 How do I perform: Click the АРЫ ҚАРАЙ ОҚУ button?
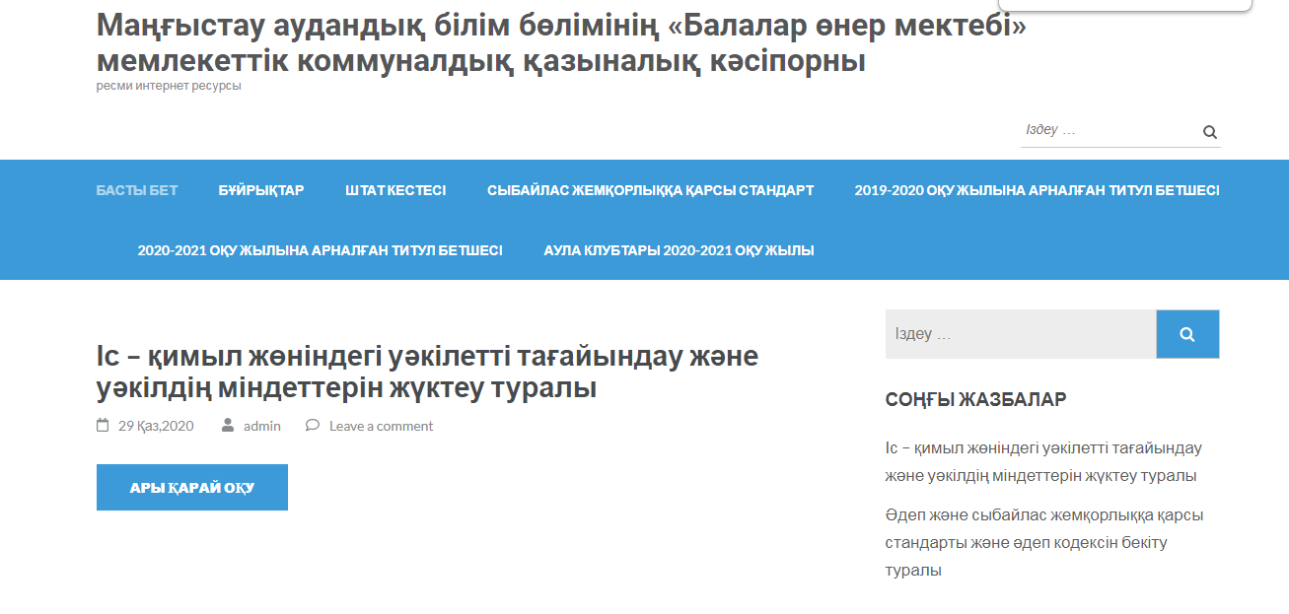point(192,487)
